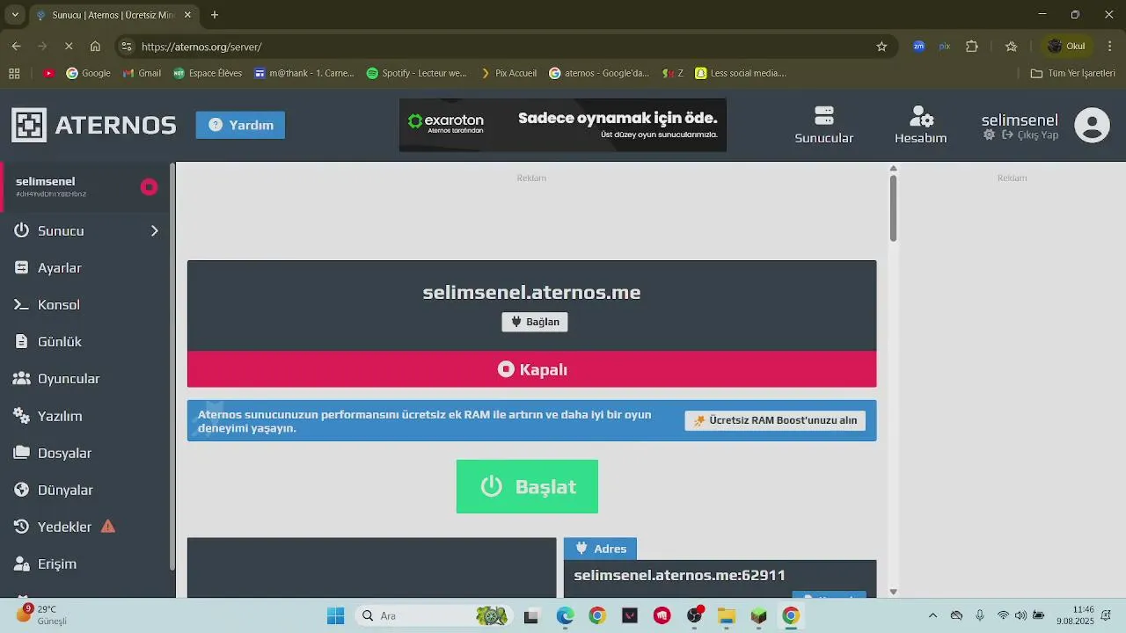The width and height of the screenshot is (1126, 633).
Task: Open a new browser tab
Action: pos(215,15)
